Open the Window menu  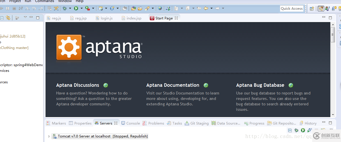pos(65,1)
